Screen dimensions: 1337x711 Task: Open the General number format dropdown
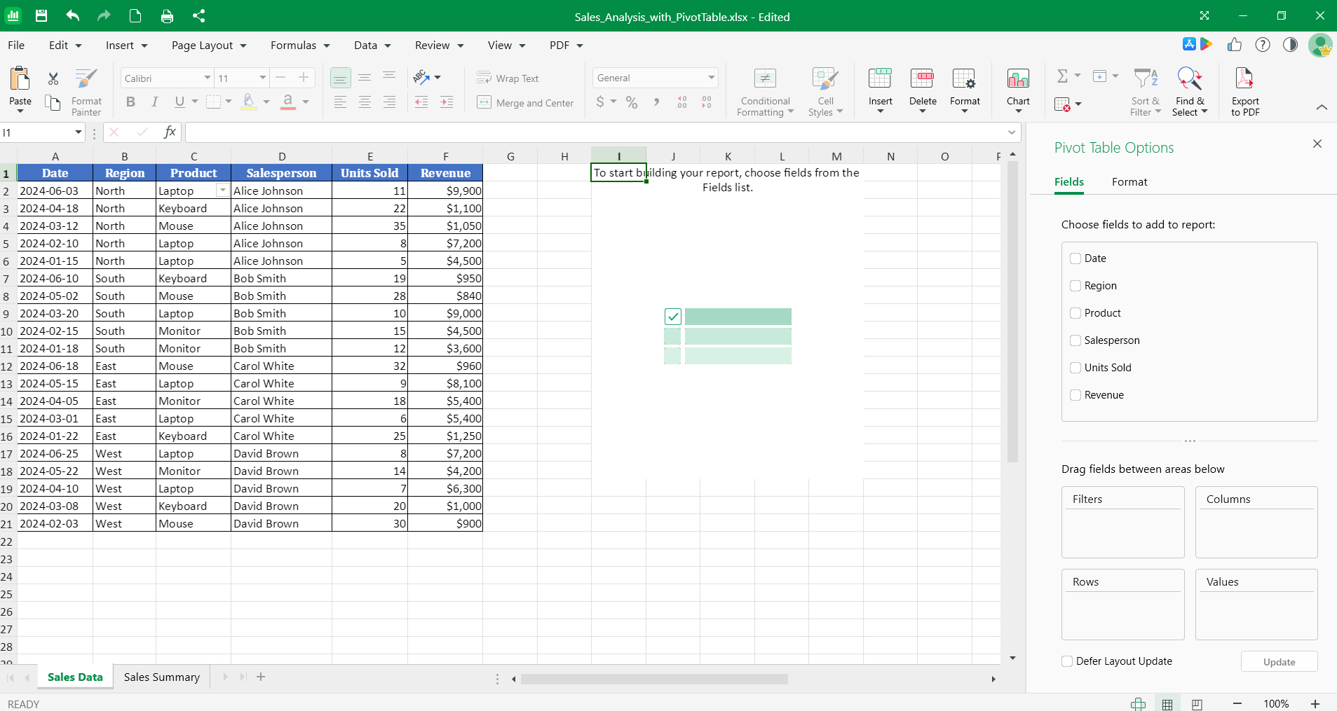pos(711,78)
